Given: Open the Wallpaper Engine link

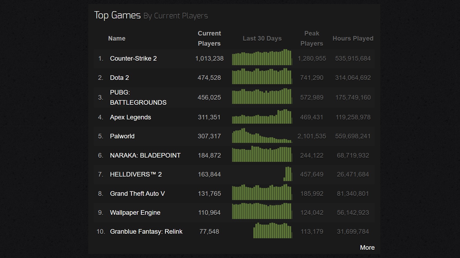Looking at the screenshot, I should click(x=135, y=213).
